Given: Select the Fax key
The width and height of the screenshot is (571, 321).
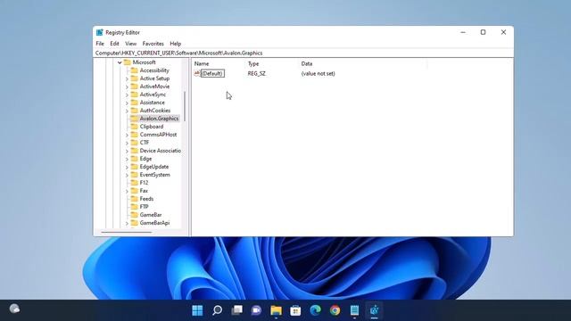Looking at the screenshot, I should point(144,191).
